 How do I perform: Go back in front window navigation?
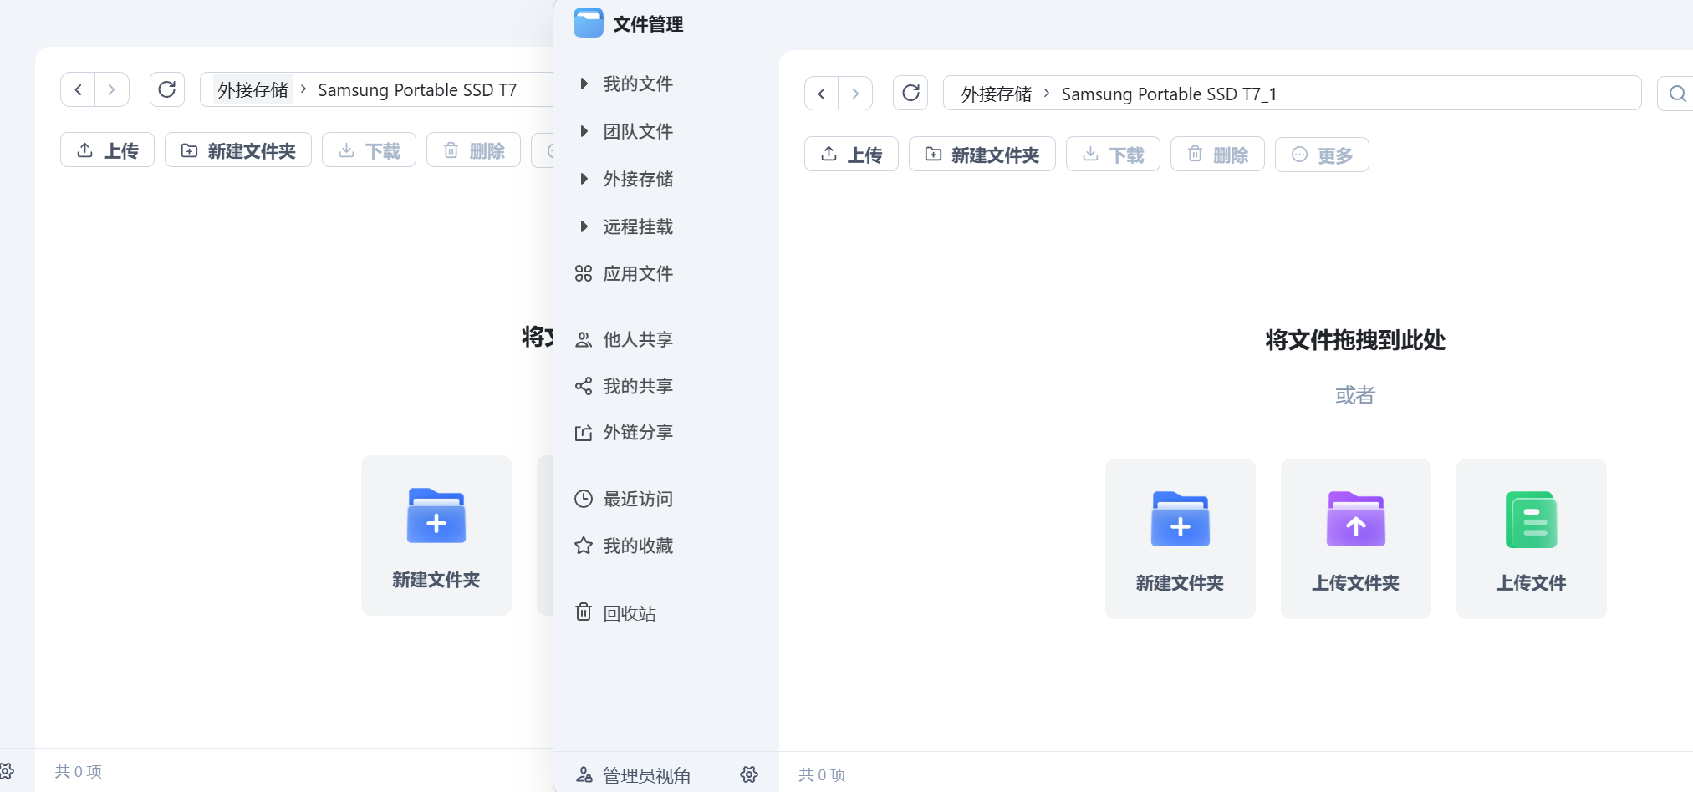[821, 94]
